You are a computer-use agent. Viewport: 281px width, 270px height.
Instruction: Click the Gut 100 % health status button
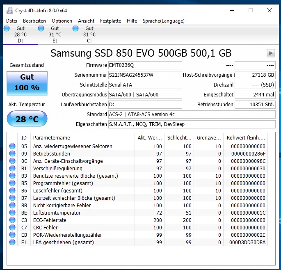point(27,83)
